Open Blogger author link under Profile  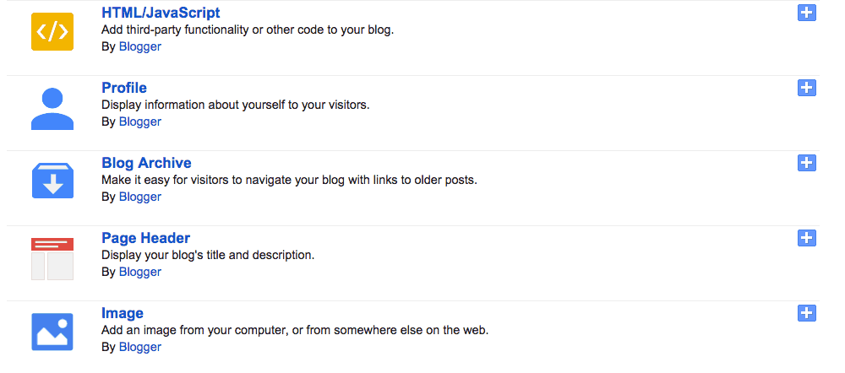pos(140,122)
